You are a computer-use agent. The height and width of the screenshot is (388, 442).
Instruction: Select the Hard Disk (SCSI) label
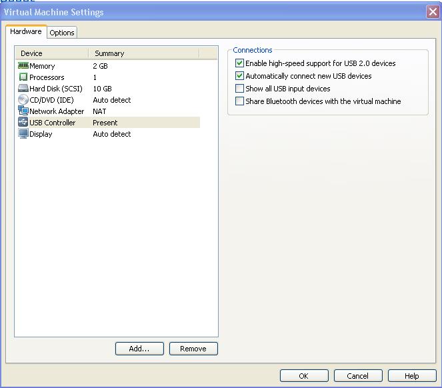(56, 89)
